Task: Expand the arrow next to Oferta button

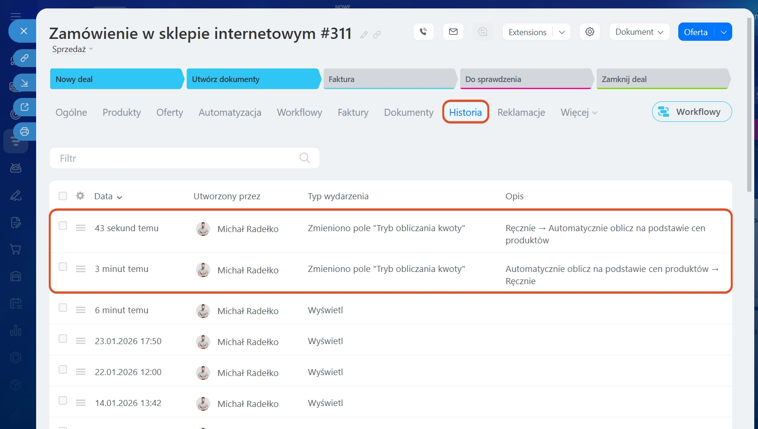Action: [723, 32]
